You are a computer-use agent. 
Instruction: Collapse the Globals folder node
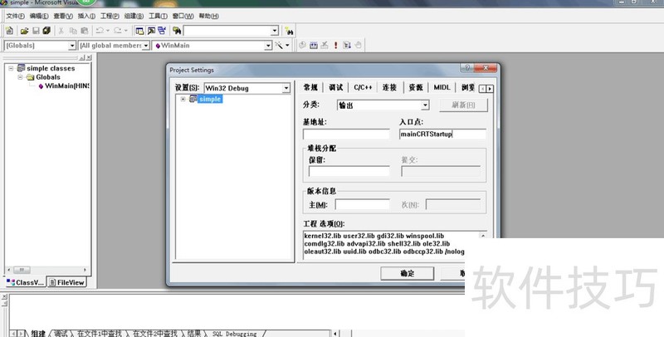point(20,77)
